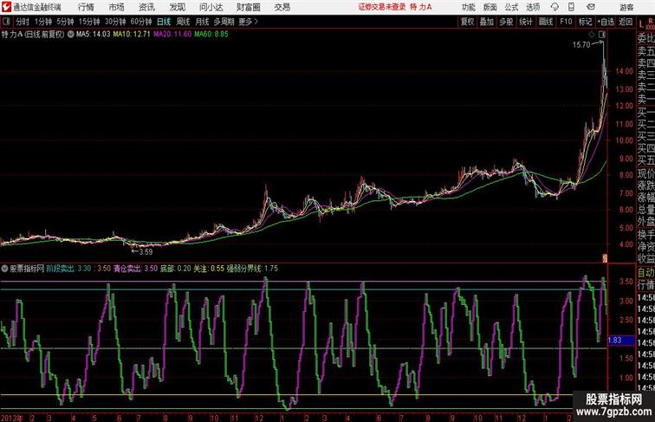Image resolution: width=655 pixels, height=422 pixels.
Task: Toggle right info panel icon above chart
Action: (602, 34)
